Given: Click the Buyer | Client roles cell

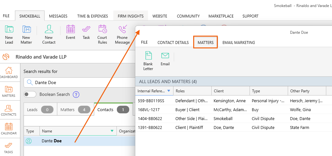Looking at the screenshot, I should (187, 110).
